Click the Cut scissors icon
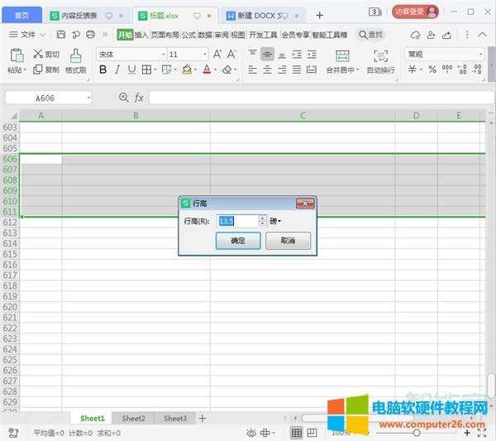 click(x=41, y=54)
